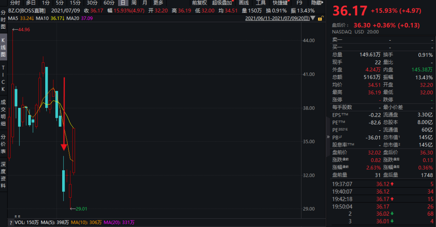Open the 画线 drawing tool

pyautogui.click(x=244, y=3)
